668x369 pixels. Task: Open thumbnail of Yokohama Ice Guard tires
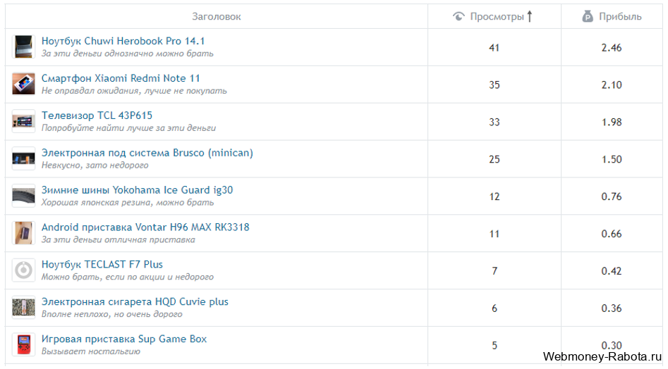click(23, 196)
